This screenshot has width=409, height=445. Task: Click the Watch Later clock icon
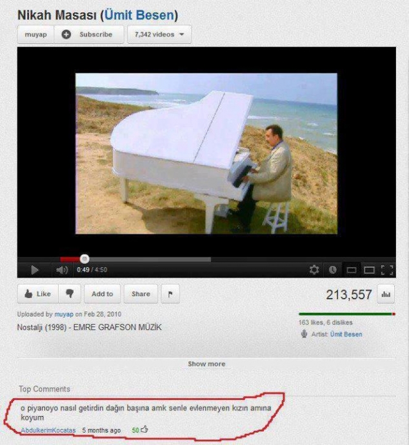332,270
